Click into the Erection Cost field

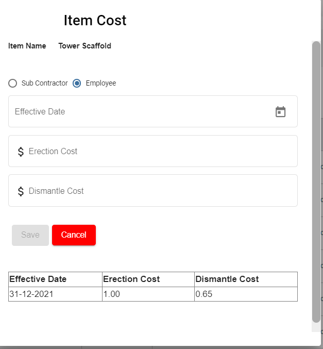coord(155,152)
